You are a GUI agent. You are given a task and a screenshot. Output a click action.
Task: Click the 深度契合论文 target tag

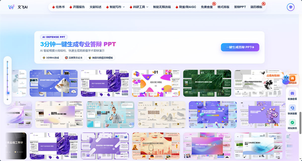point(73,58)
